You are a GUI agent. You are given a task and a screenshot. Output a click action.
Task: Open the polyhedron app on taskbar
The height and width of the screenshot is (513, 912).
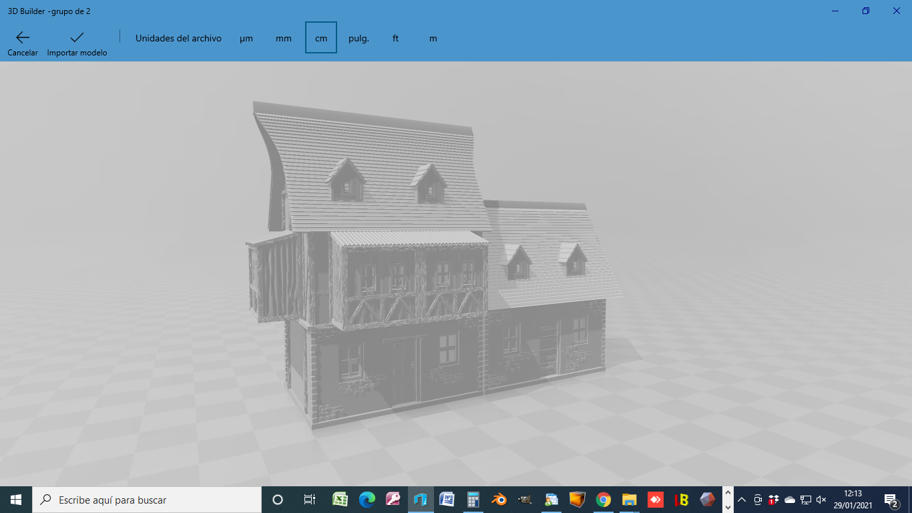coord(708,500)
